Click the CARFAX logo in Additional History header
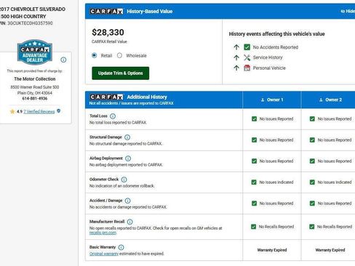This screenshot has height=266, width=355. tap(106, 97)
